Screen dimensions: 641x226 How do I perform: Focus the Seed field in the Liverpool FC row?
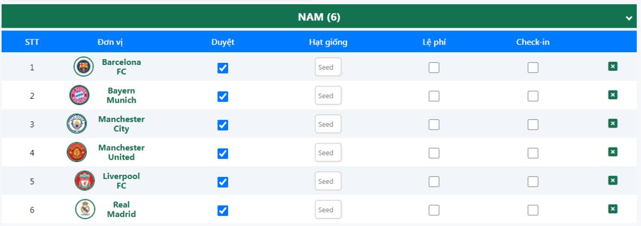(x=327, y=182)
